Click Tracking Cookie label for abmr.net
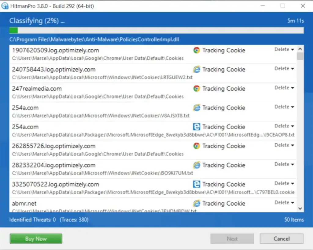 pos(224,203)
